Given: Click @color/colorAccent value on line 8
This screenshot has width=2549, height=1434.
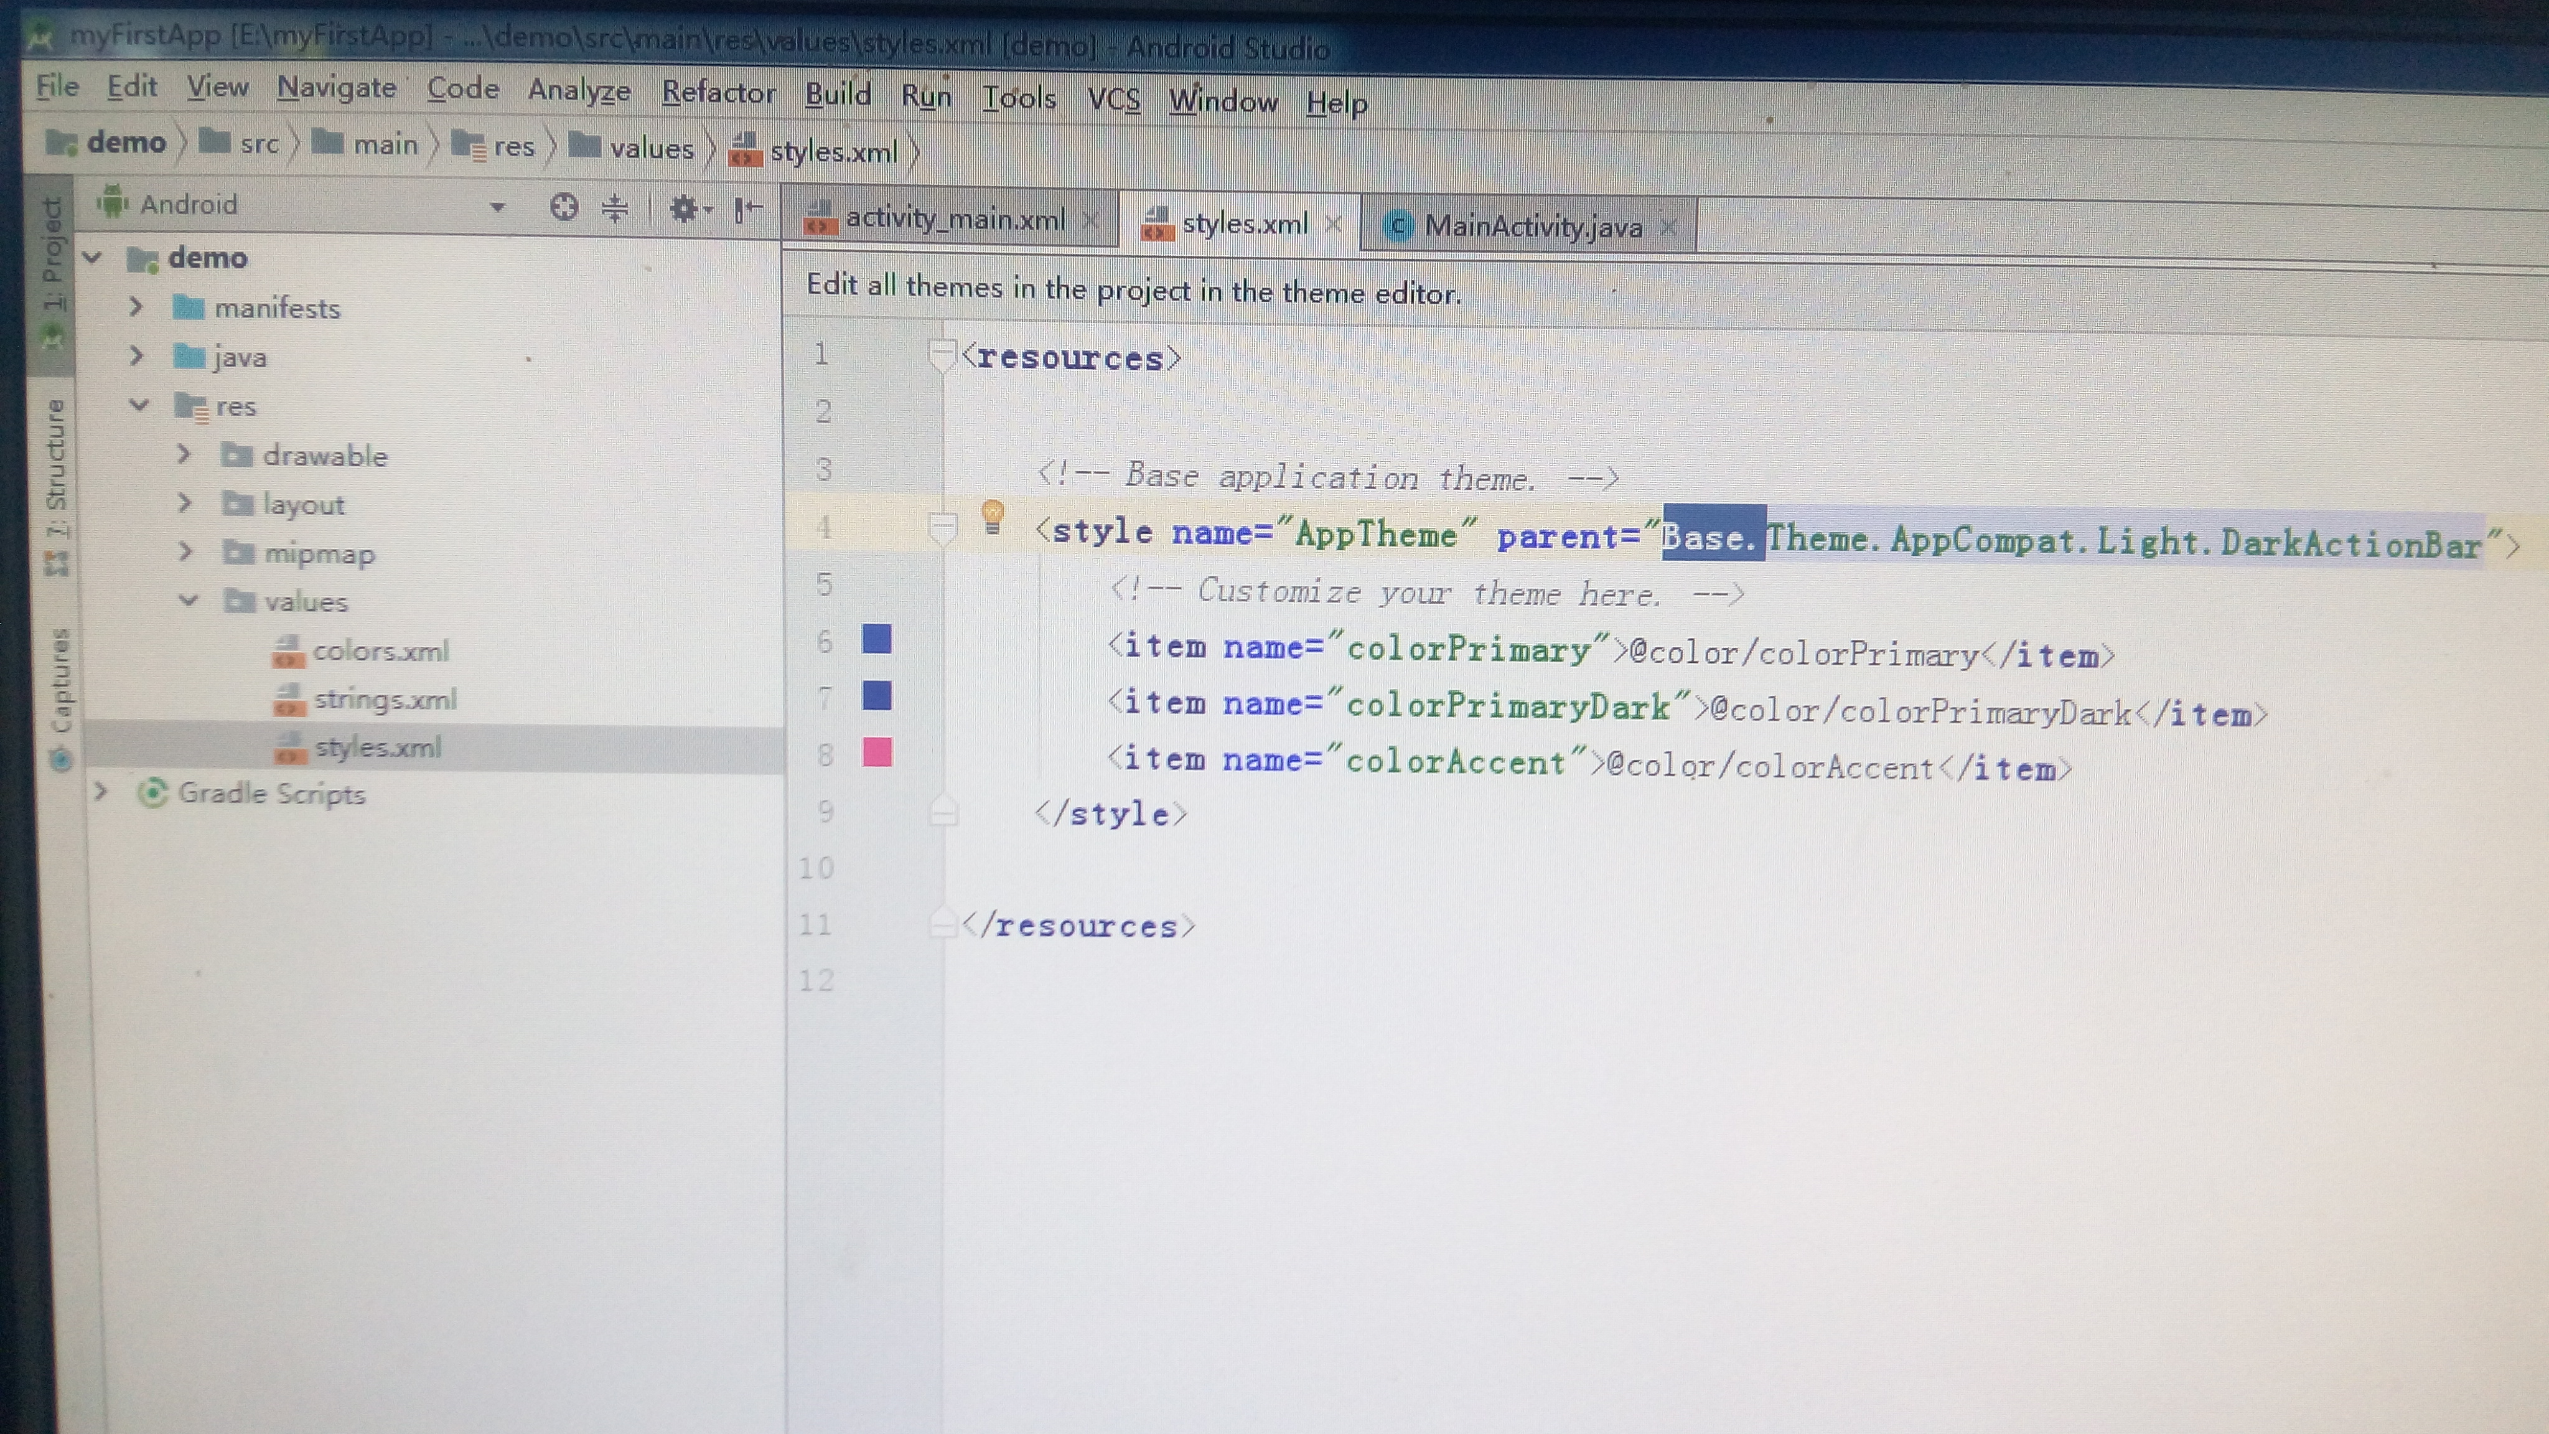Looking at the screenshot, I should point(1769,766).
